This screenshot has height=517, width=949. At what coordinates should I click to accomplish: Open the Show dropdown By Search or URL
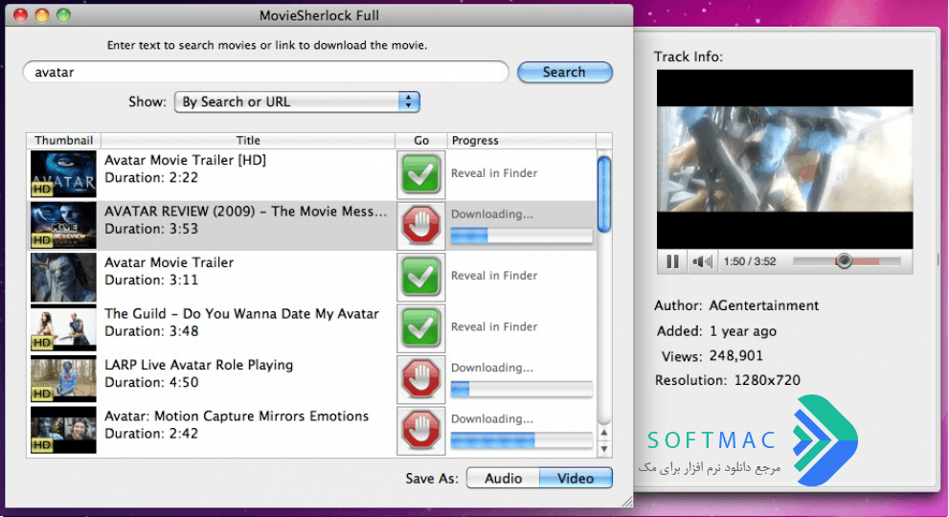coord(297,101)
